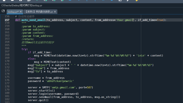Switch to the trading.py editor tab
Screen dimensions: 183x103
(x=13, y=12)
